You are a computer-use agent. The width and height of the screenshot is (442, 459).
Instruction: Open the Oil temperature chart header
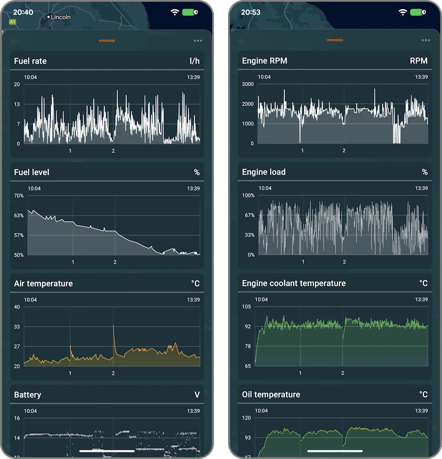335,395
